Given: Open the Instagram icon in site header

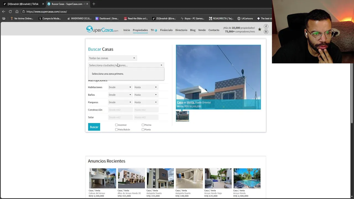Looking at the screenshot, I should 266,32.
